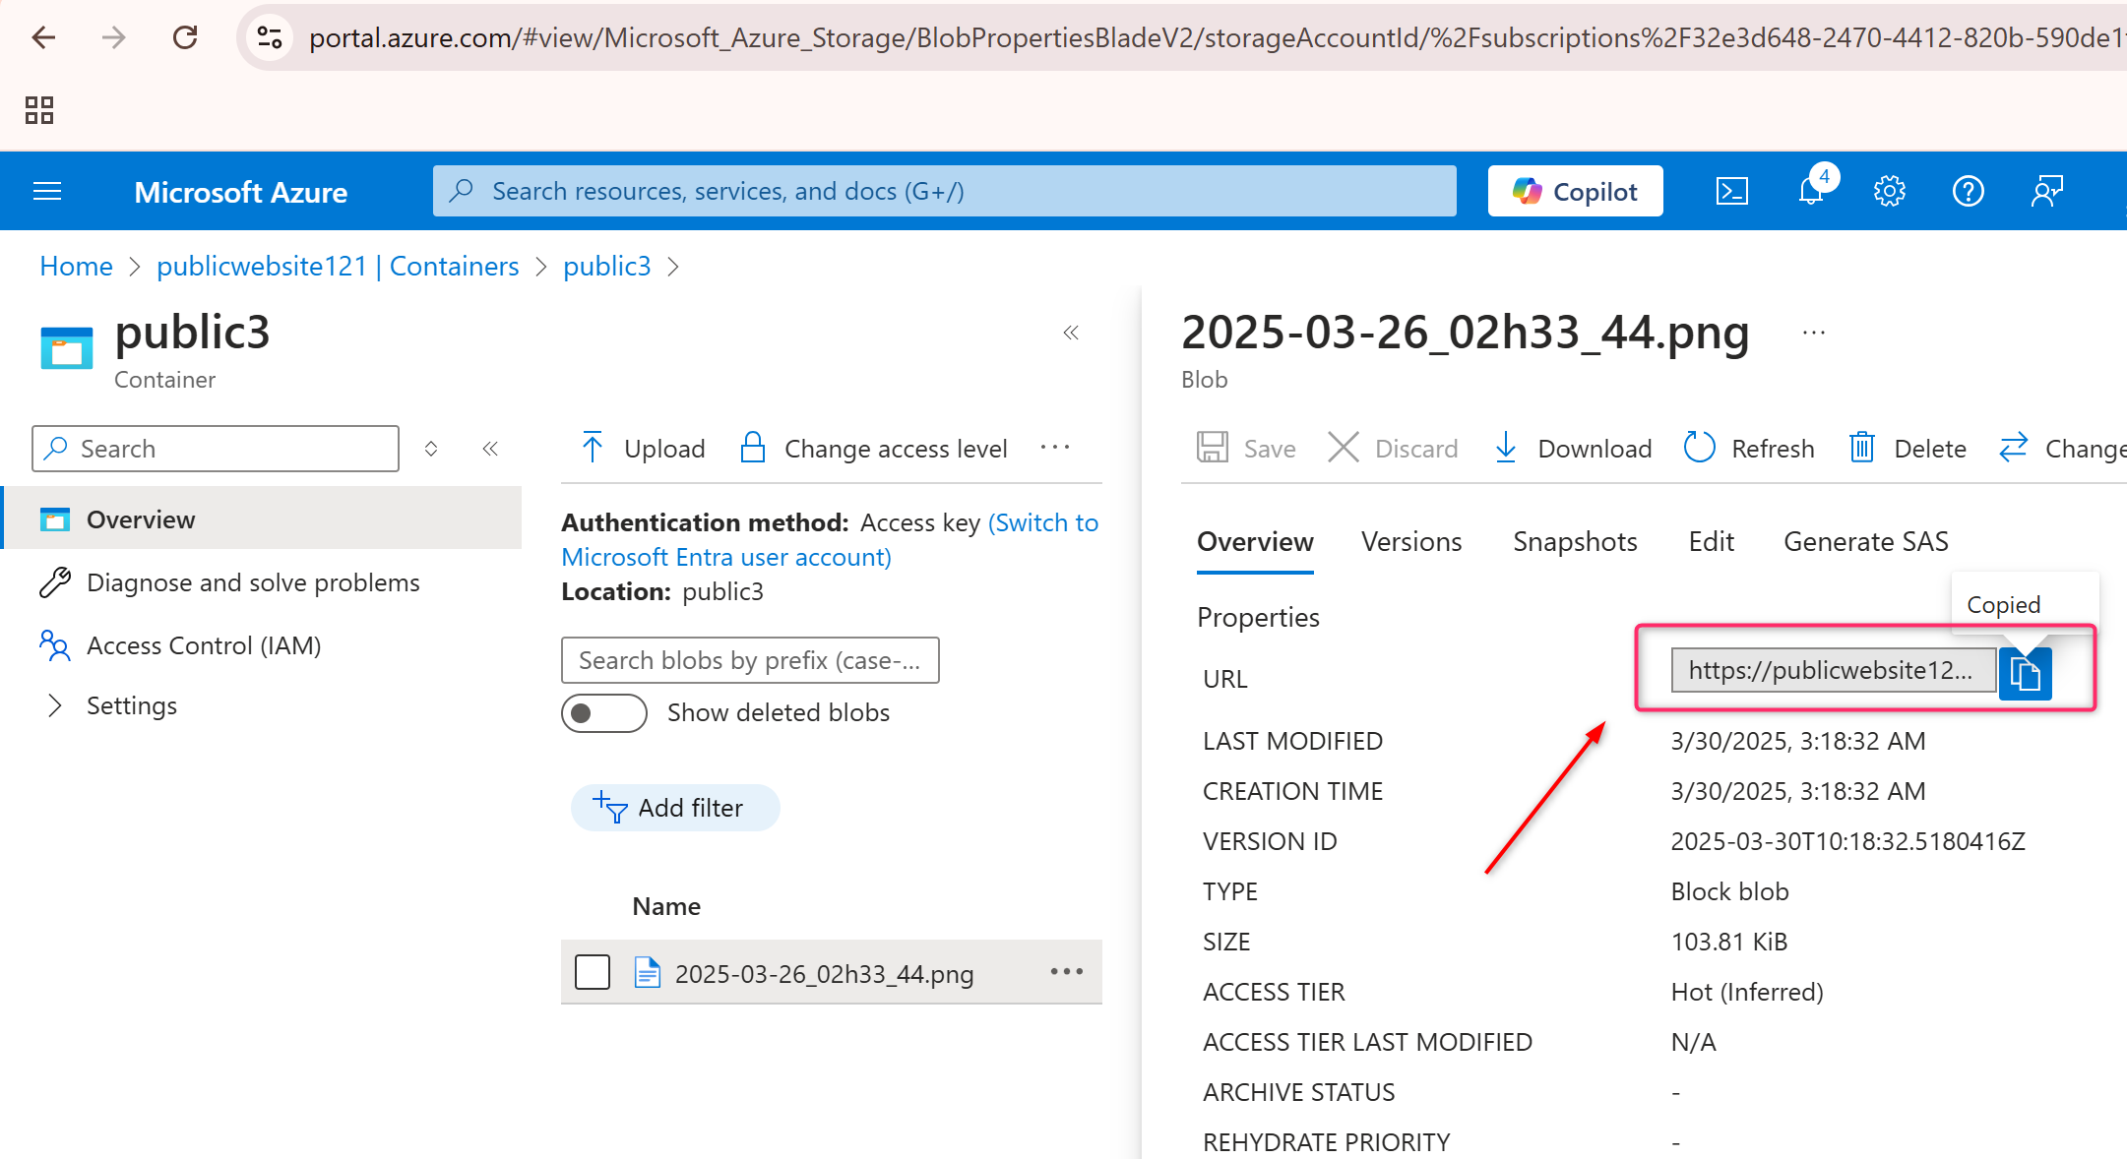The width and height of the screenshot is (2127, 1159).
Task: Open site information icon in address bar
Action: point(270,37)
